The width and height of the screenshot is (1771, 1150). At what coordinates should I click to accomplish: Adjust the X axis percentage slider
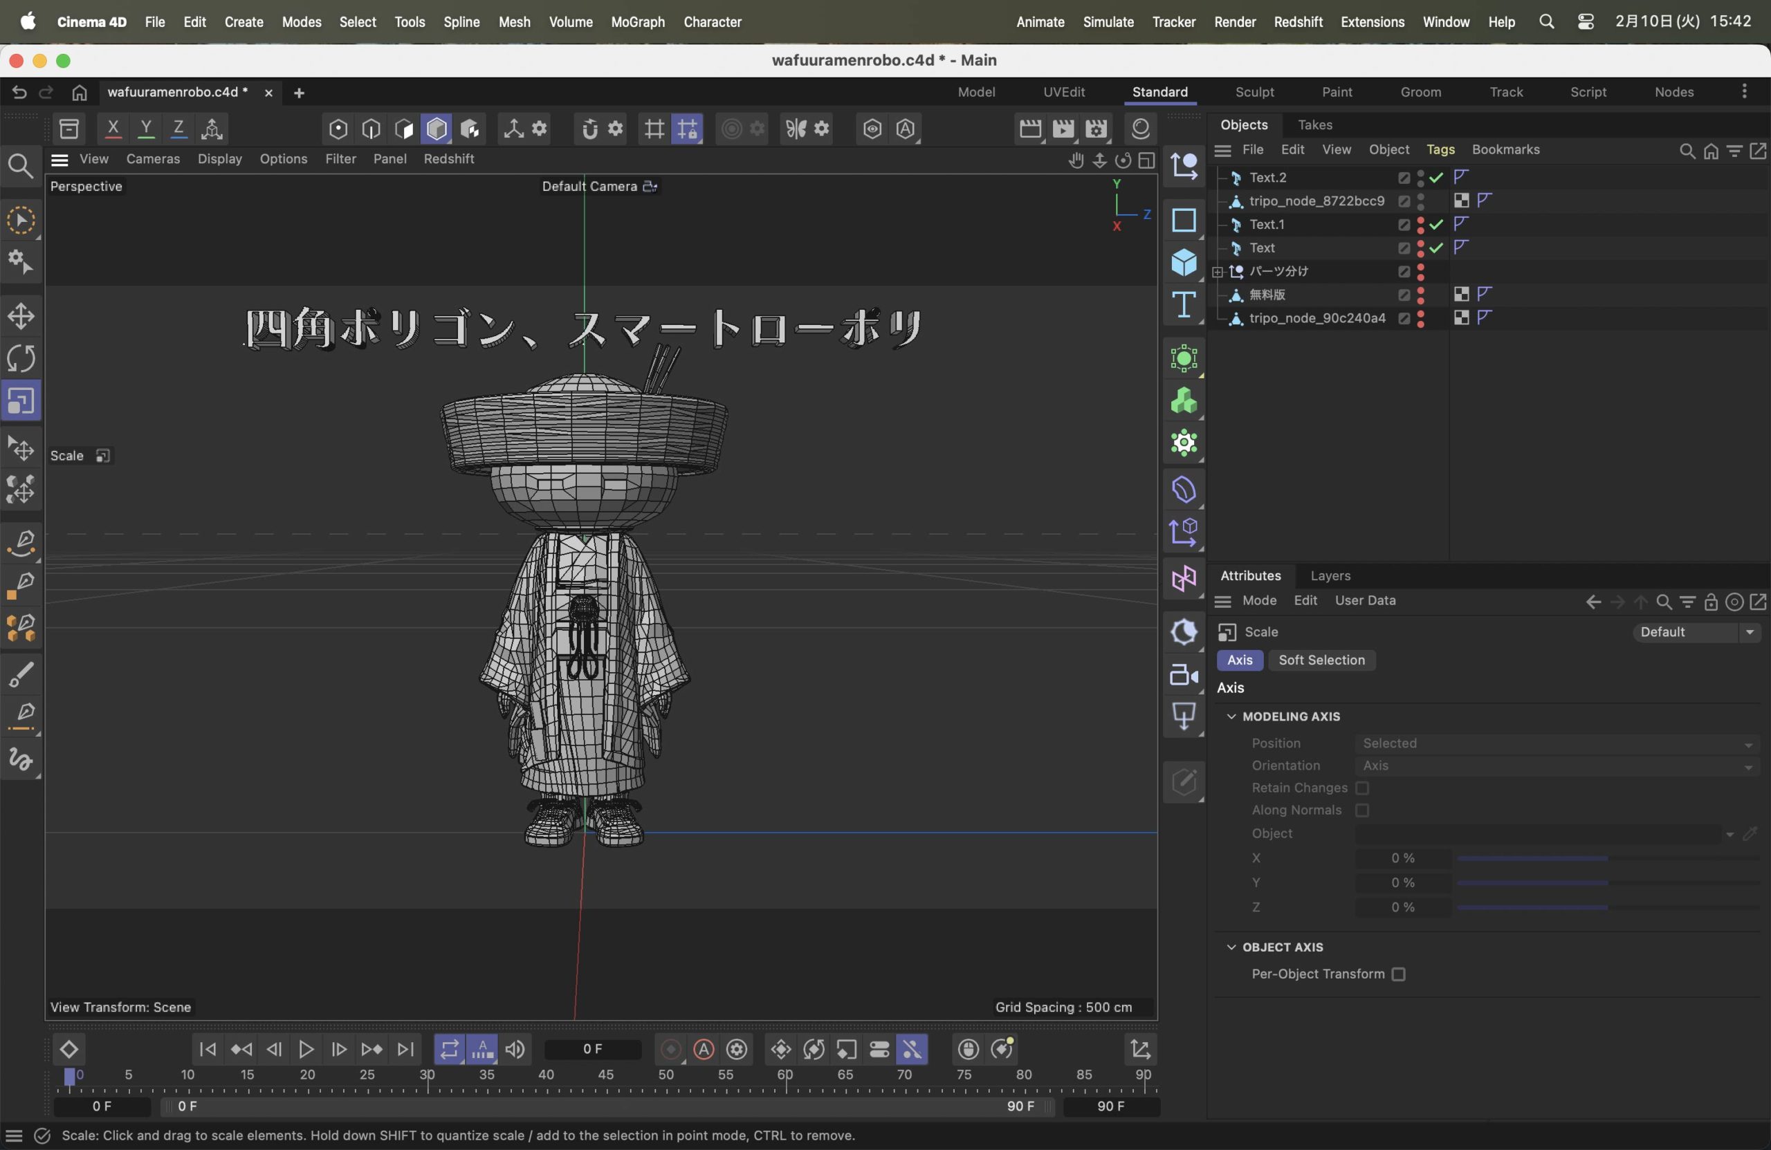tap(1607, 858)
